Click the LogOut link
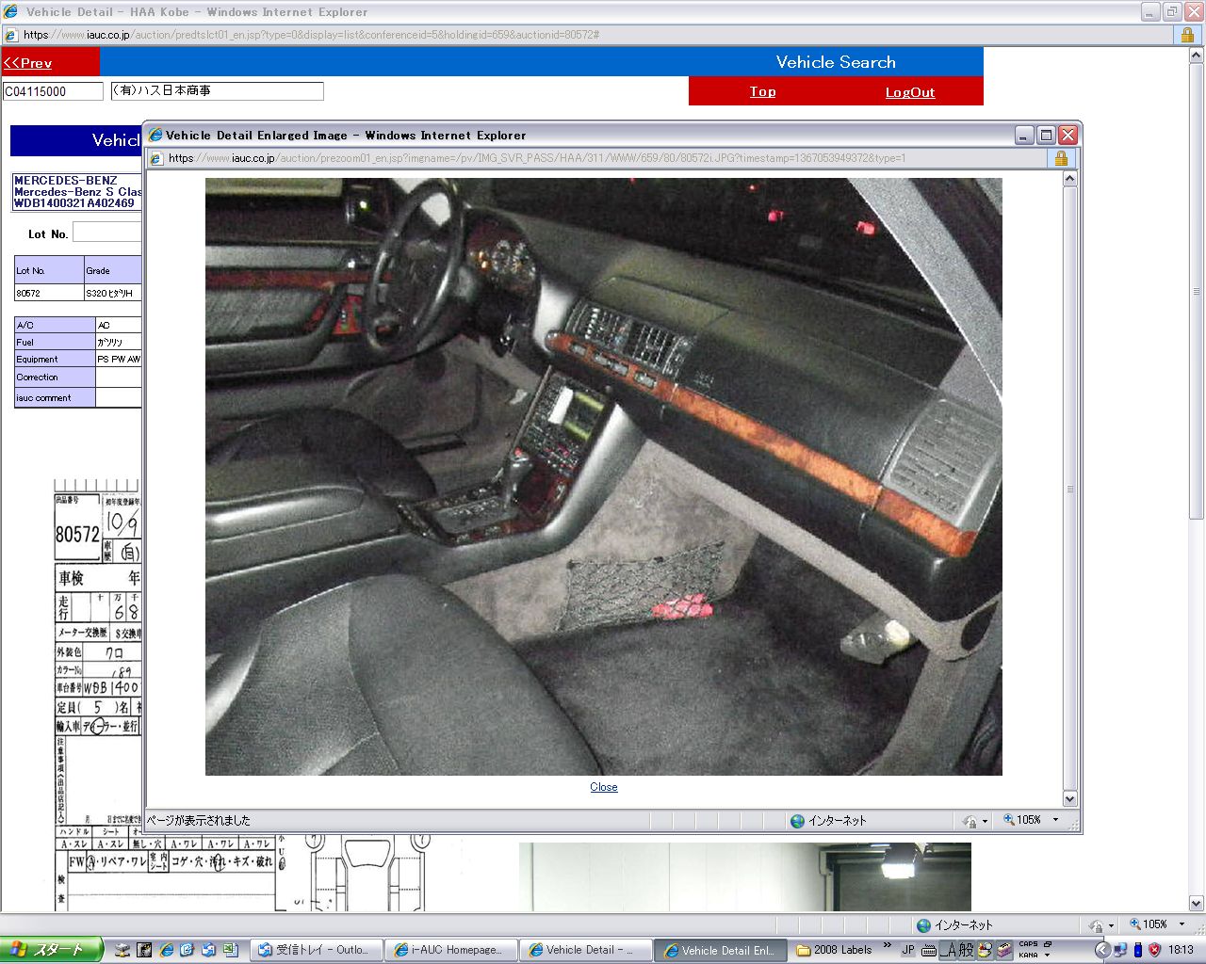1206x964 pixels. point(910,92)
